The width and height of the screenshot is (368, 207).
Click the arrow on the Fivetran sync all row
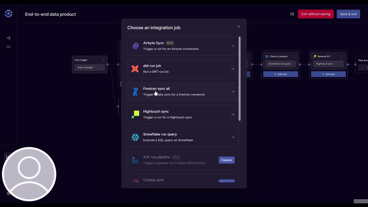(x=233, y=92)
